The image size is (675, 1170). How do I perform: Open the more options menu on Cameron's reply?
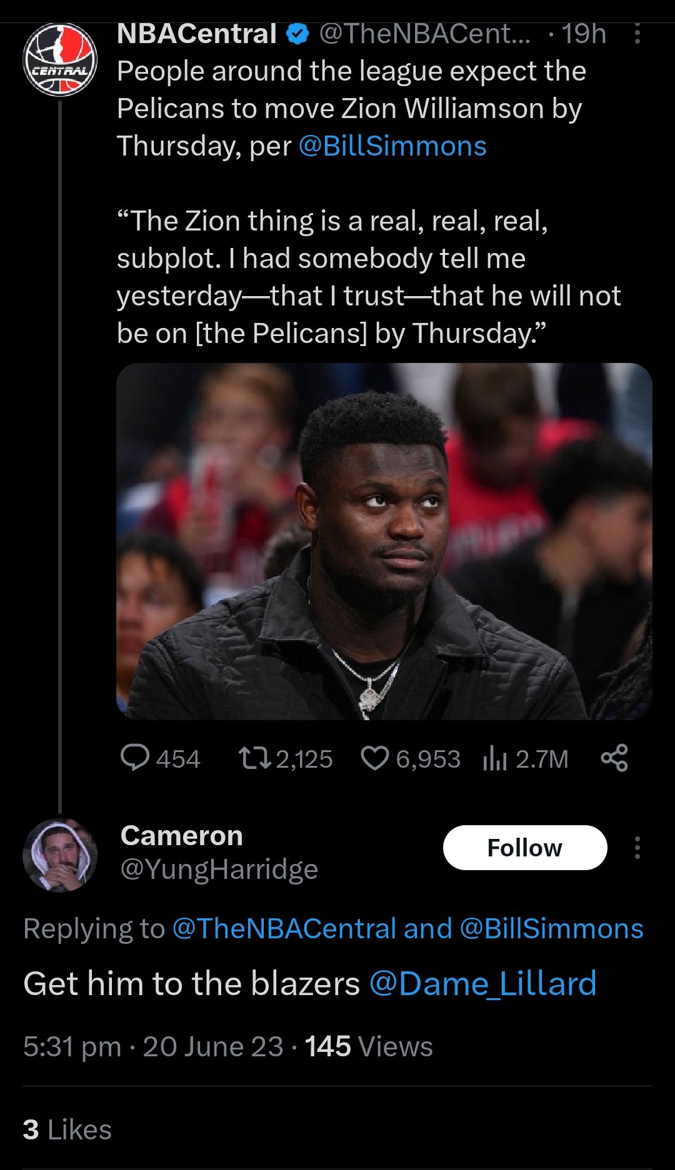pyautogui.click(x=637, y=846)
